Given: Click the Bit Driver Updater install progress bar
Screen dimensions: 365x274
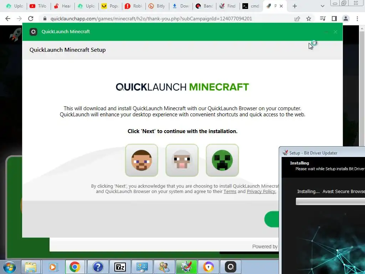Looking at the screenshot, I should point(330,202).
